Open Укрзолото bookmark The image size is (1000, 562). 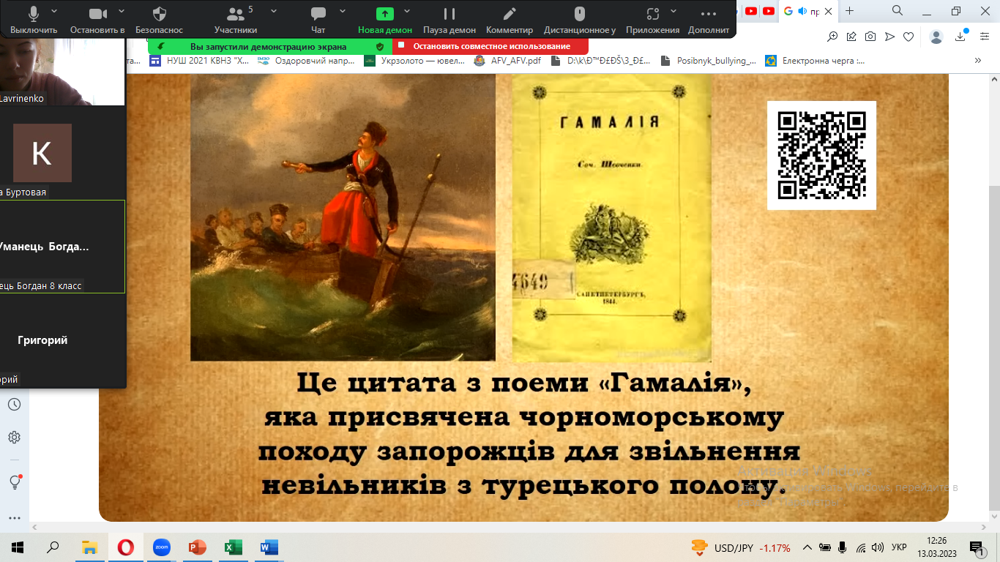(414, 61)
